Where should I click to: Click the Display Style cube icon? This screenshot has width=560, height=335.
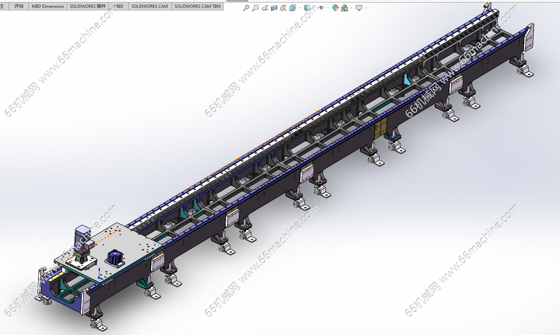tap(307, 8)
